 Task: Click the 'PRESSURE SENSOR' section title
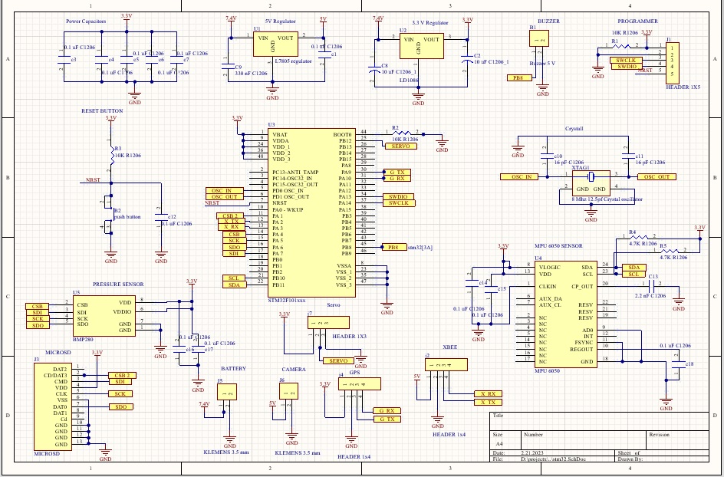(x=118, y=285)
